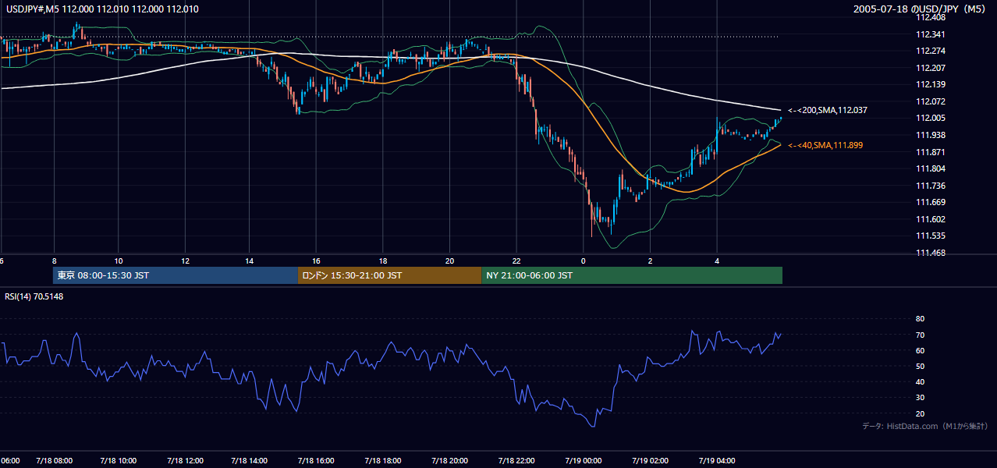Screen dimensions: 997x468
Task: Click the 7/19 02:00 bottom time label
Action: click(650, 460)
